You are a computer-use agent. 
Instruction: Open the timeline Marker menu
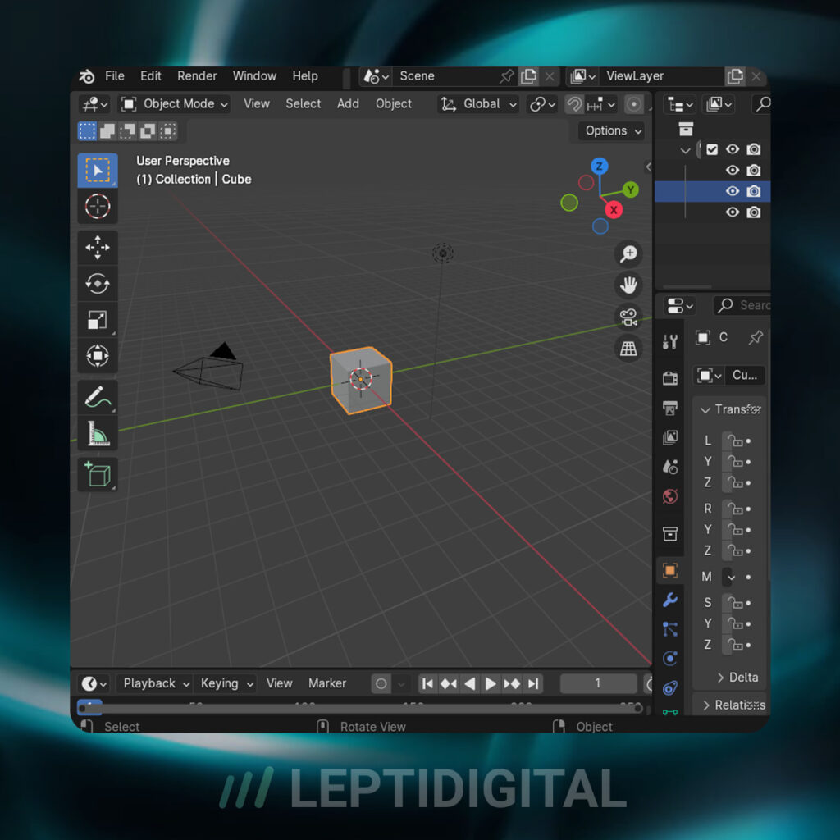tap(327, 683)
